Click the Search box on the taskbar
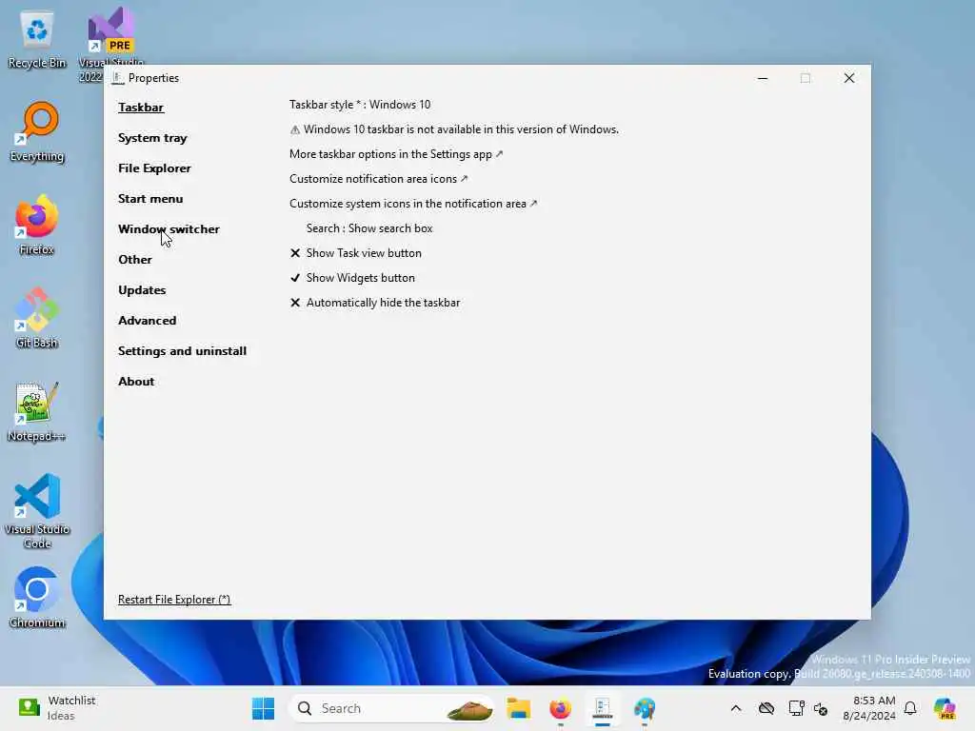The height and width of the screenshot is (731, 975). [391, 708]
